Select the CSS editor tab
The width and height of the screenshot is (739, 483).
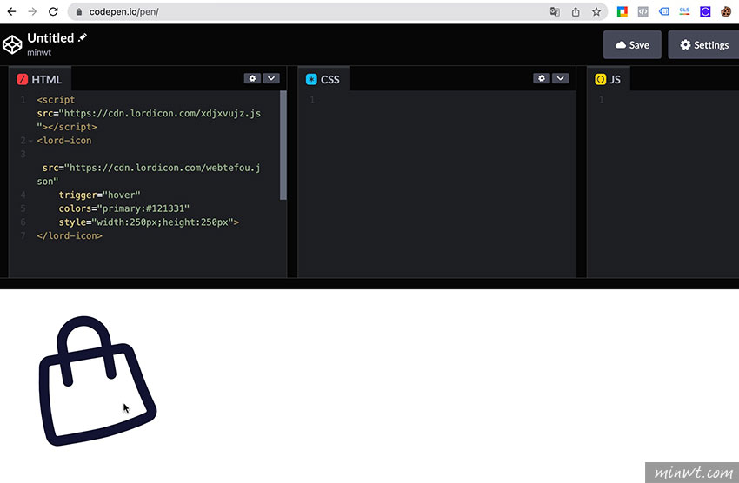[x=323, y=79]
